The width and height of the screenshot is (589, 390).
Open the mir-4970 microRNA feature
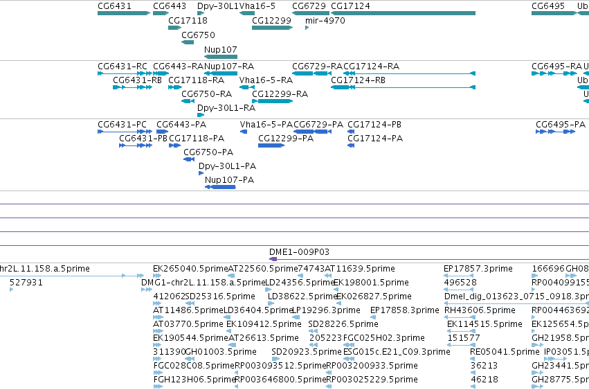tap(307, 28)
